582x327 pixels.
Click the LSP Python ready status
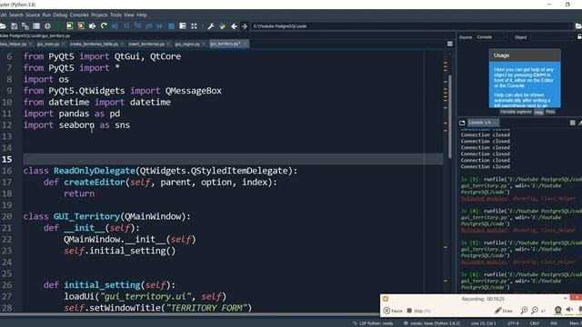point(373,323)
